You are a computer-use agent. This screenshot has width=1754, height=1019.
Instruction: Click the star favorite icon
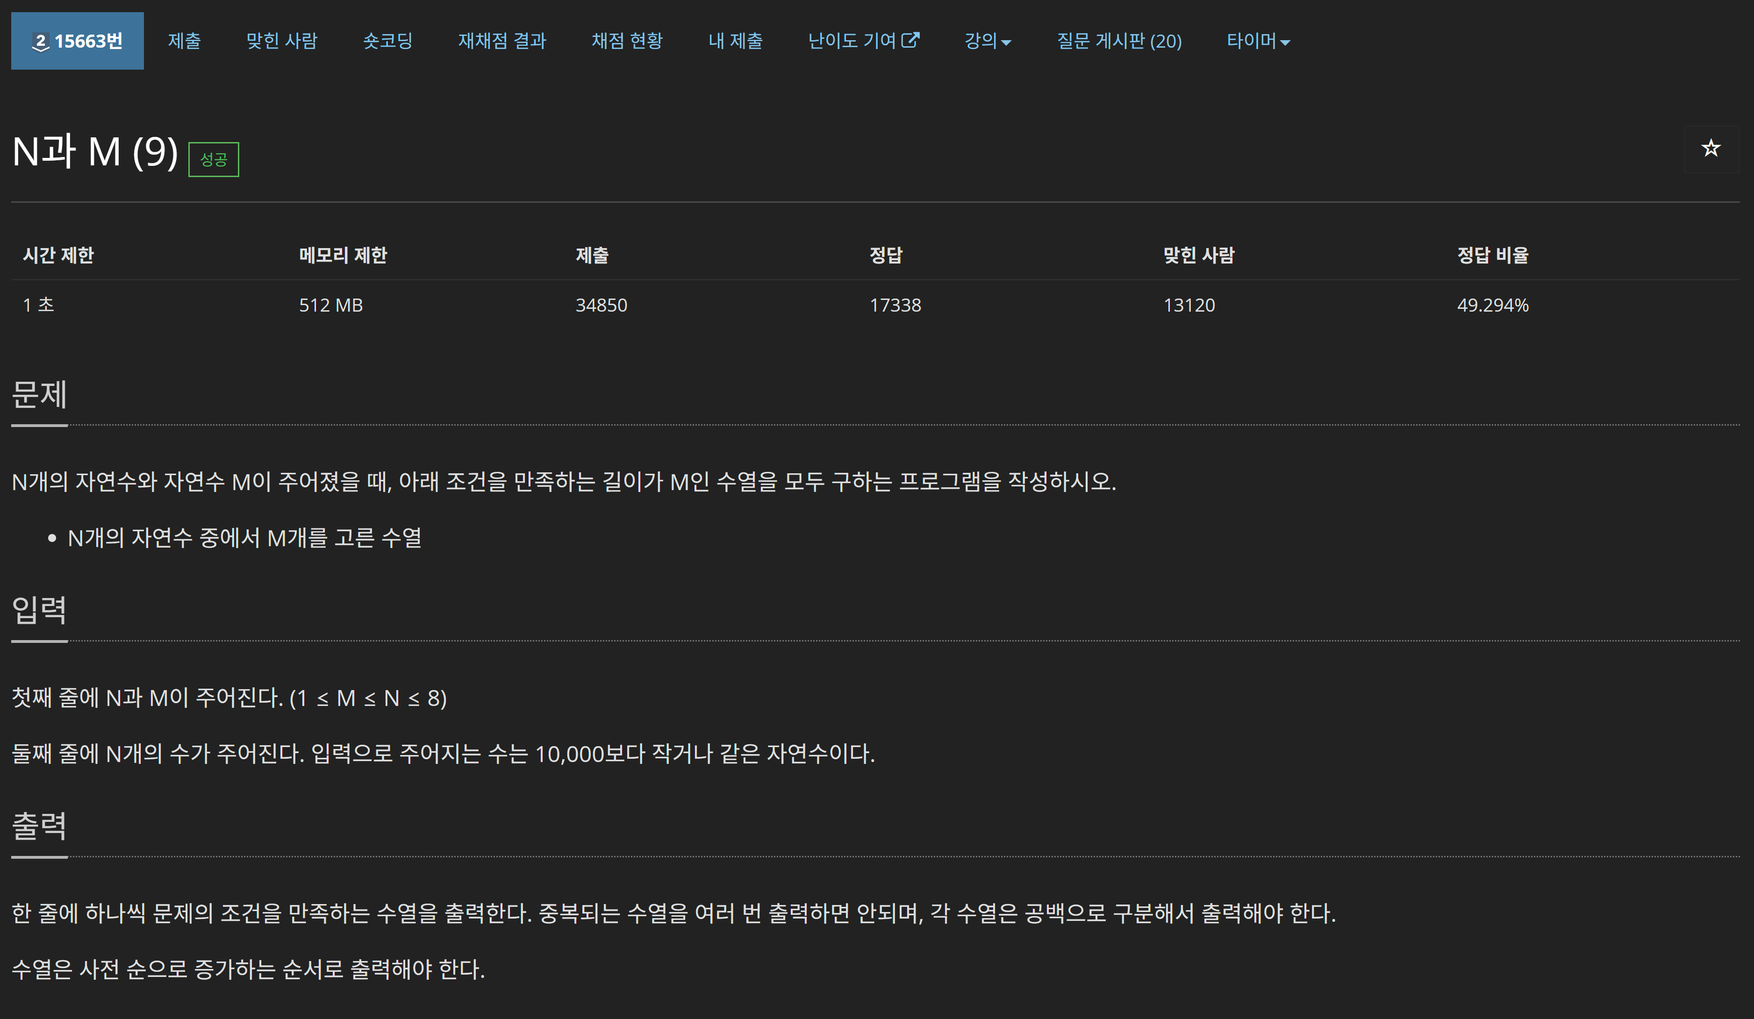point(1710,148)
